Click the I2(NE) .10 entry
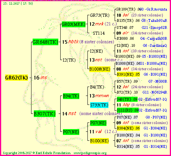 point(126,46)
